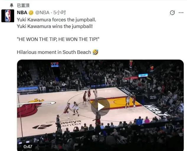
Task: Open the @NBA handle link
Action: [x=42, y=12]
